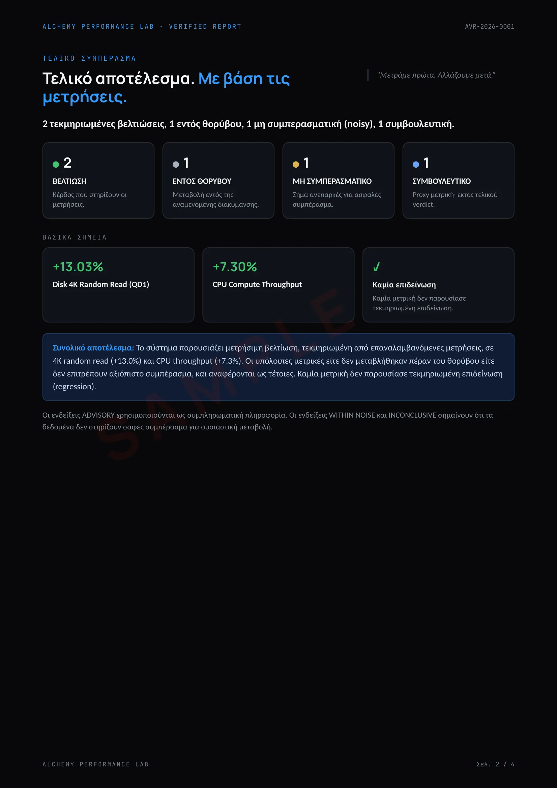Click the summary line starting '2 τεκμηριωμένες βελτιώσεις'
Screen dimensions: 557x788
[248, 124]
